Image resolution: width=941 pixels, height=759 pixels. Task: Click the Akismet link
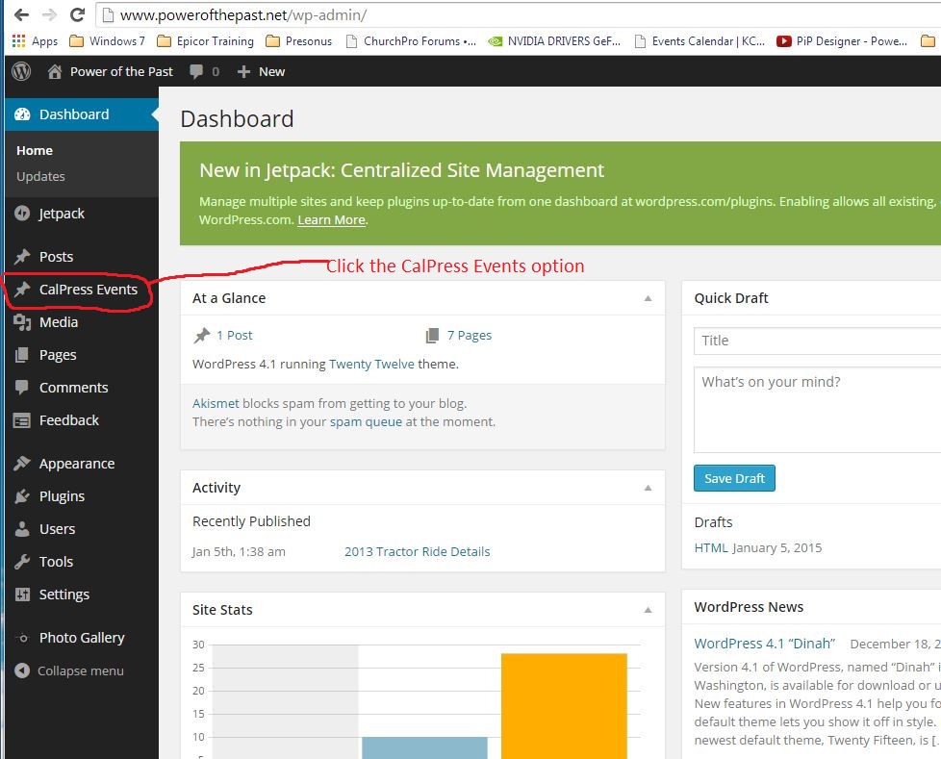coord(216,403)
